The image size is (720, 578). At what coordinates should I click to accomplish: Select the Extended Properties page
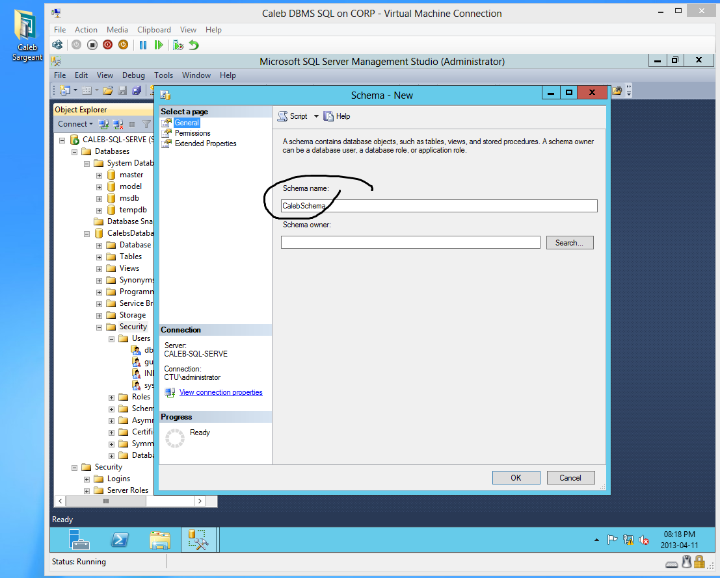tap(206, 144)
